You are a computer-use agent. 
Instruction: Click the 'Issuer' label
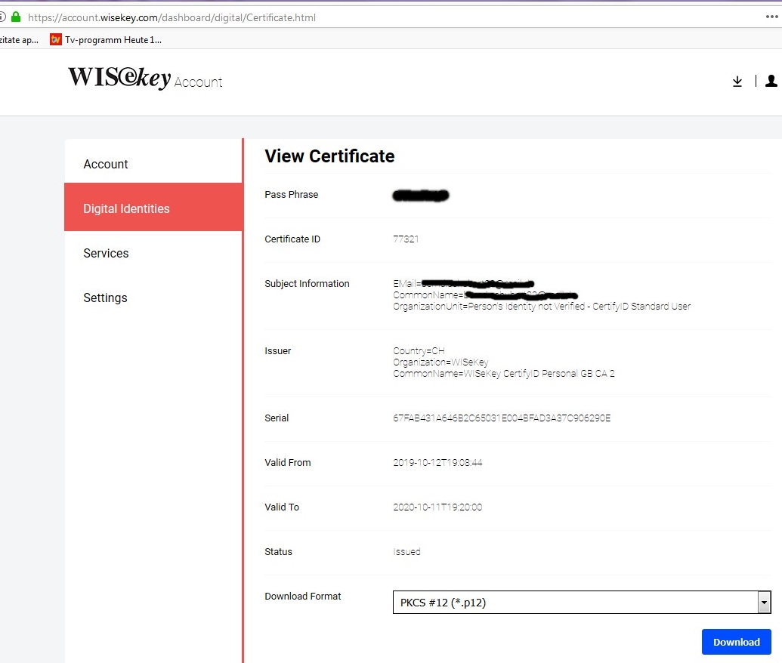[278, 351]
